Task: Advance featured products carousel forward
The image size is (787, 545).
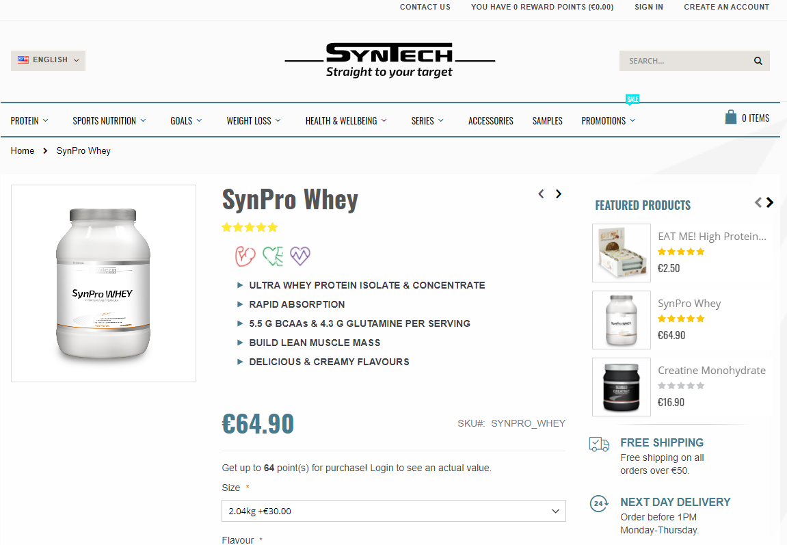Action: pos(770,202)
